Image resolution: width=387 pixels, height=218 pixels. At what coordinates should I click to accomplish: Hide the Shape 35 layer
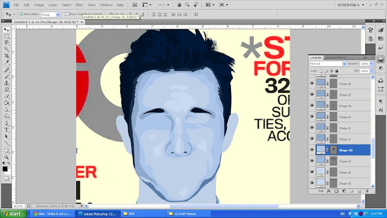[312, 94]
